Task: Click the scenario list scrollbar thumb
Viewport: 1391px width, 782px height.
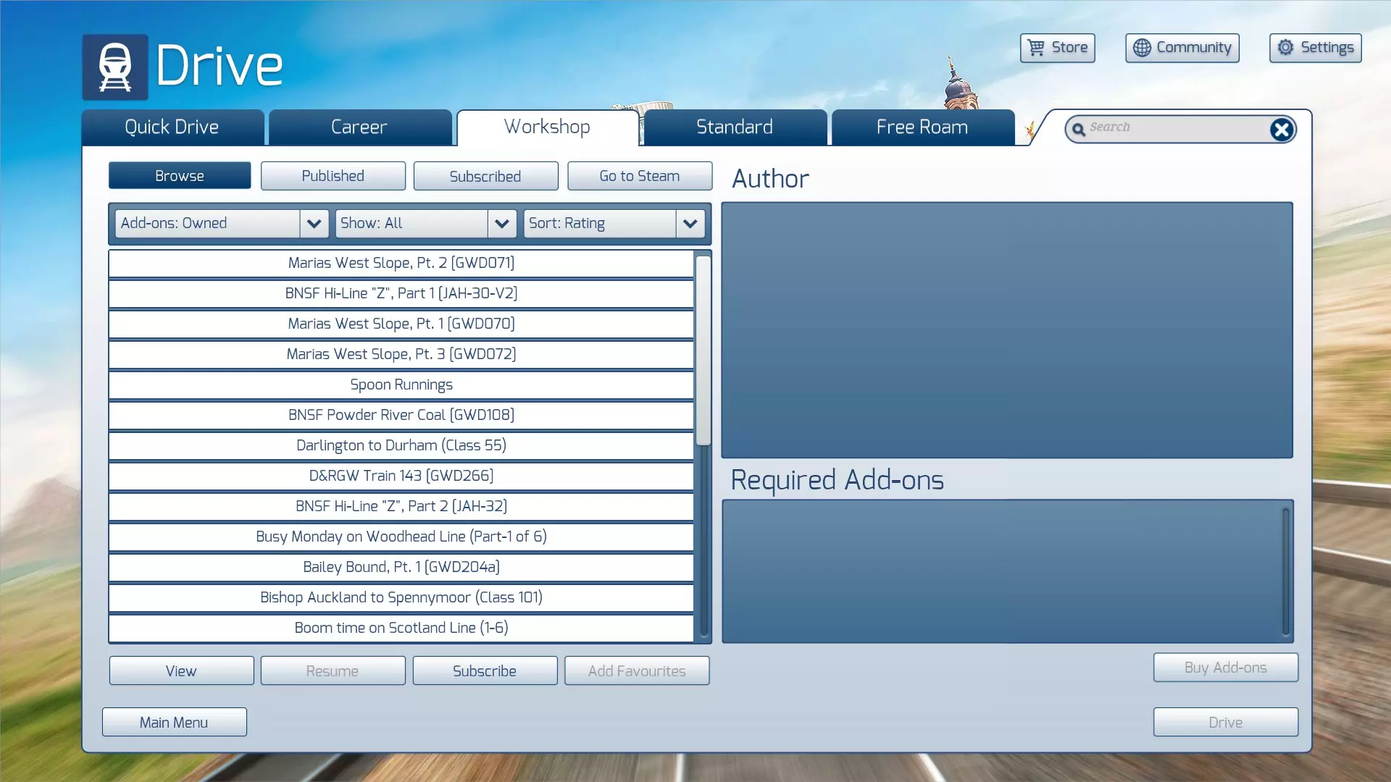Action: click(703, 350)
